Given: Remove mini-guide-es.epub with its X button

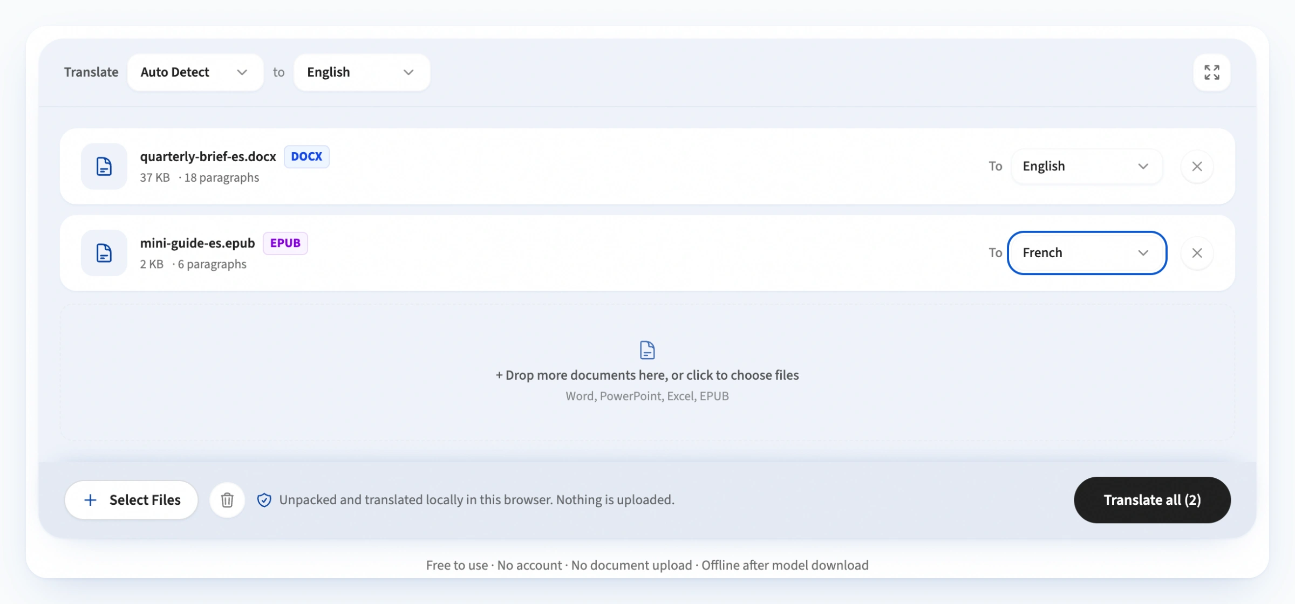Looking at the screenshot, I should pyautogui.click(x=1197, y=253).
